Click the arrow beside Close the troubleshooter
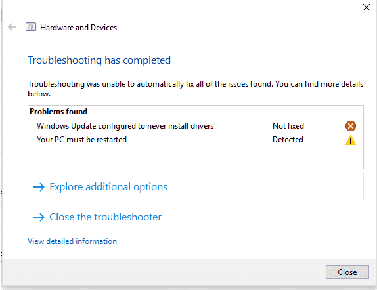This screenshot has width=377, height=290. point(39,217)
